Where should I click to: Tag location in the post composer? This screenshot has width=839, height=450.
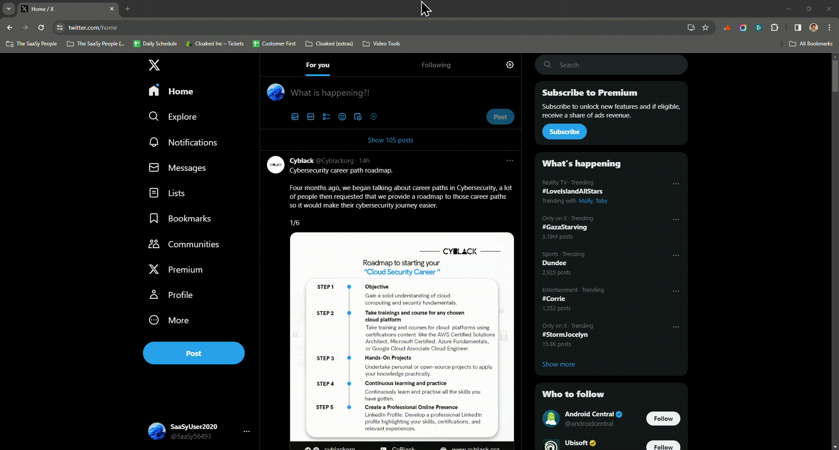click(374, 117)
